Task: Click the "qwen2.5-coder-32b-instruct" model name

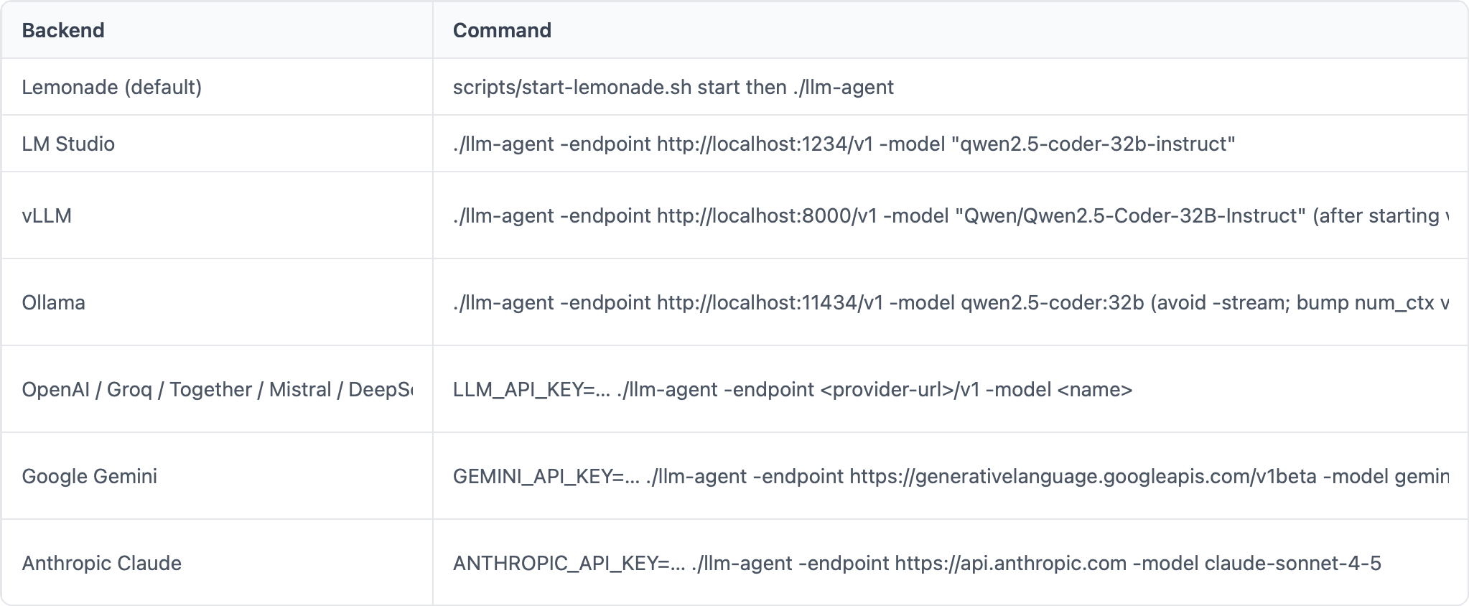Action: click(x=1093, y=144)
